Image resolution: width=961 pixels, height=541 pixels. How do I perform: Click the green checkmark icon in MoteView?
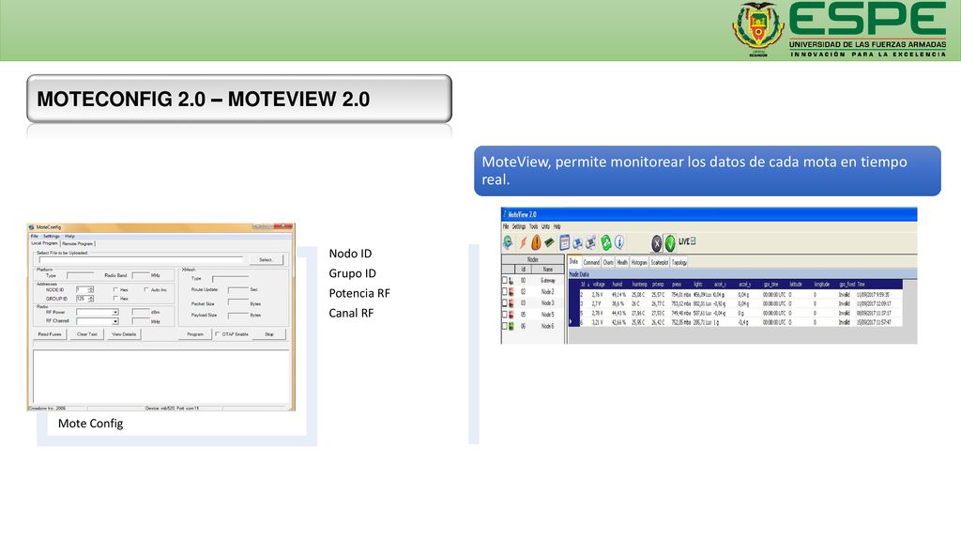[670, 243]
